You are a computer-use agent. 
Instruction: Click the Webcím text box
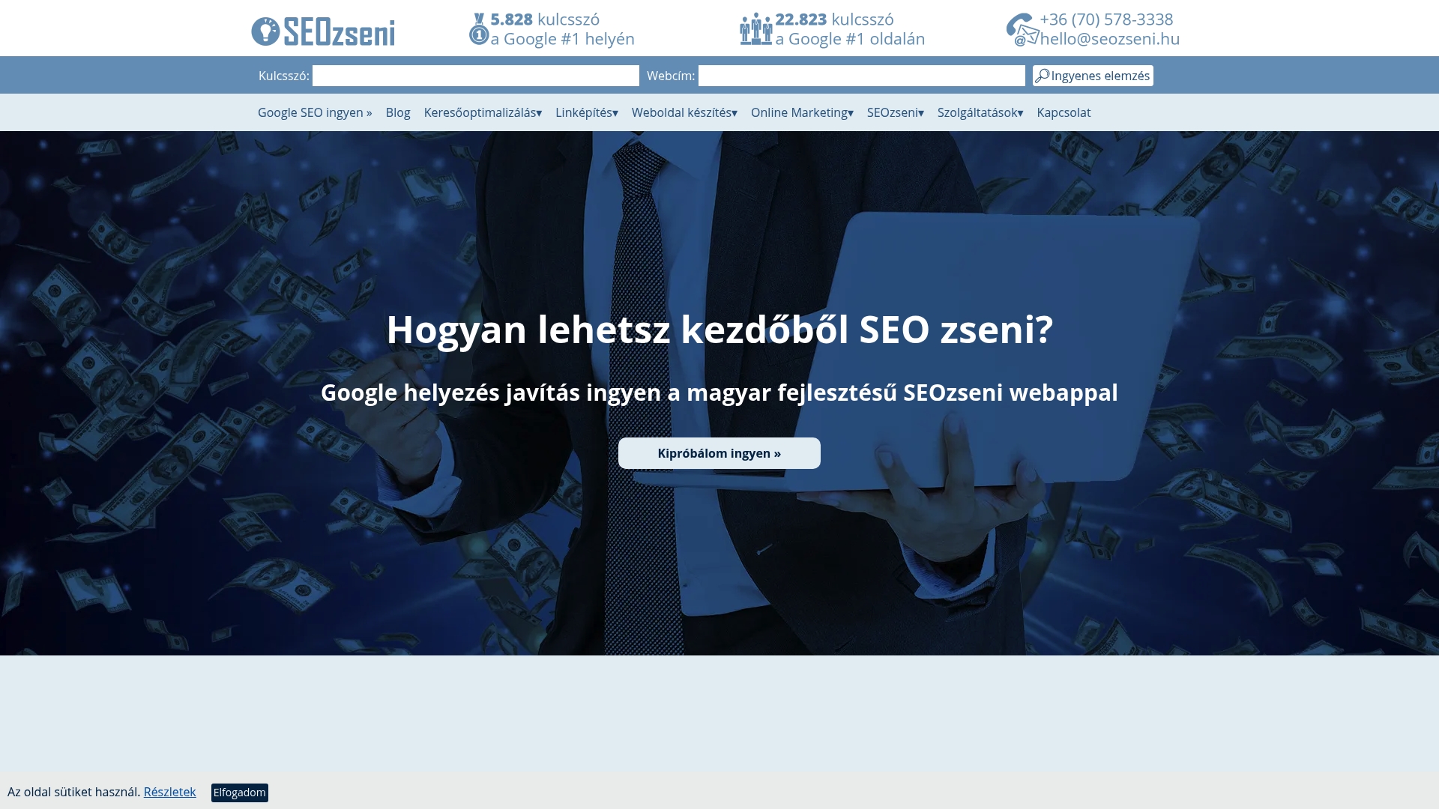[862, 76]
